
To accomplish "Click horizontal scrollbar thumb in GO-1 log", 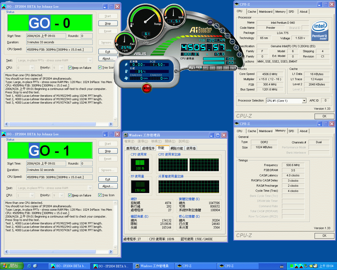I will coord(52,252).
